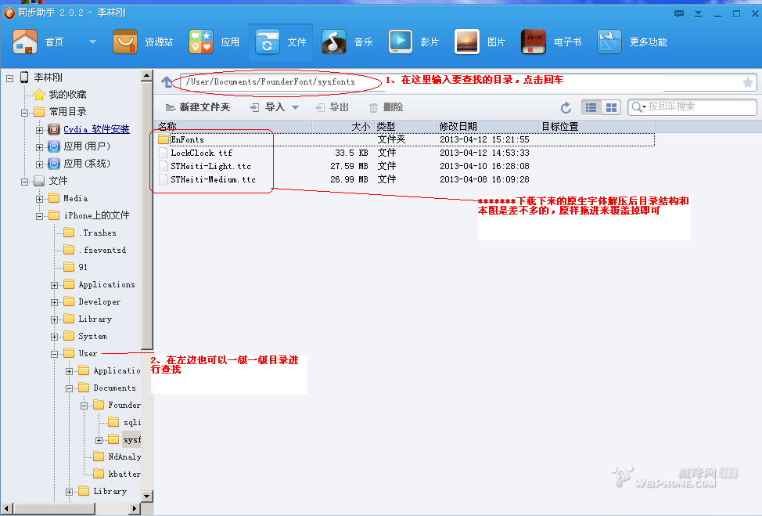Click the 目标位置 column header

597,126
